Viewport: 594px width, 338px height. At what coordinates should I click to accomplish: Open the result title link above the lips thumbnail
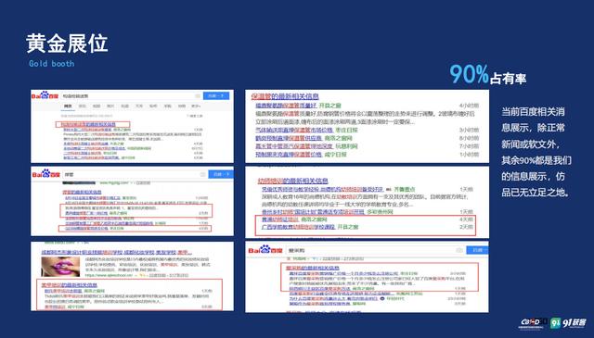point(117,252)
